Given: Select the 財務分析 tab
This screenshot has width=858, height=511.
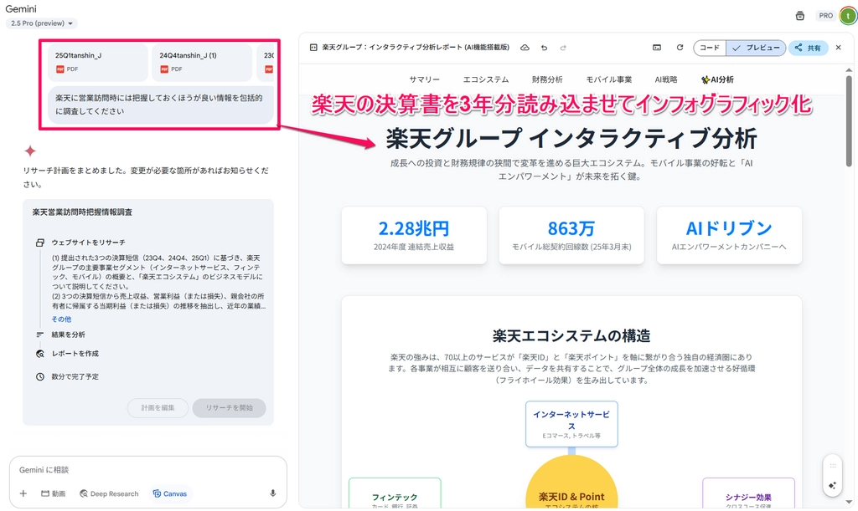Looking at the screenshot, I should pos(547,79).
